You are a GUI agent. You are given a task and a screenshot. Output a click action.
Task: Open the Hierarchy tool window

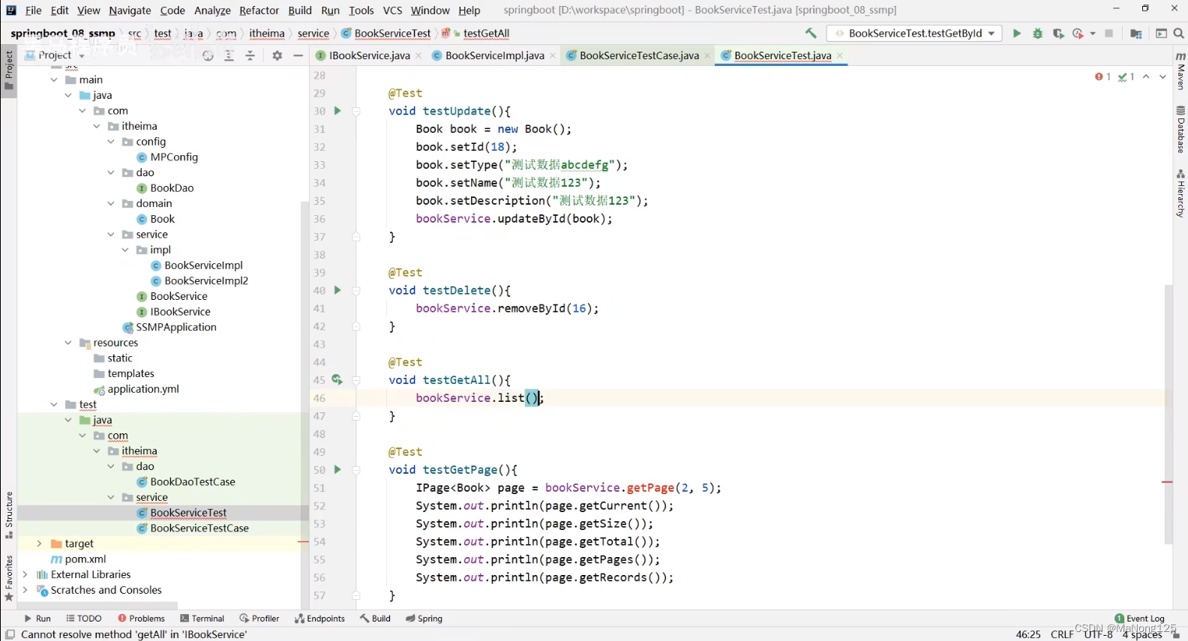click(x=1180, y=193)
